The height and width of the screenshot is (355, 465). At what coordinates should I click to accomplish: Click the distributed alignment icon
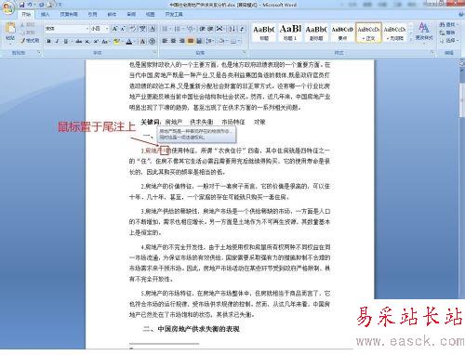(199, 41)
